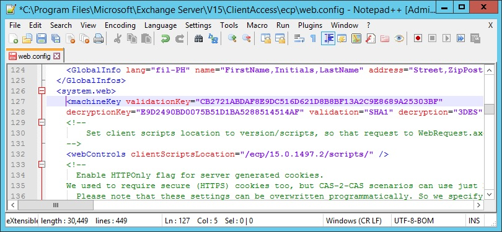Open Find with the binoculars icon

pyautogui.click(x=199, y=38)
